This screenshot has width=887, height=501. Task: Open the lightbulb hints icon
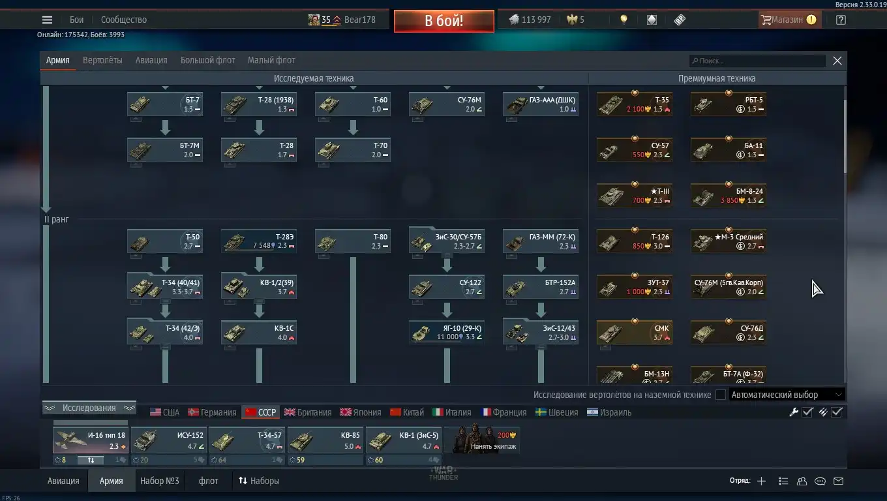point(624,20)
